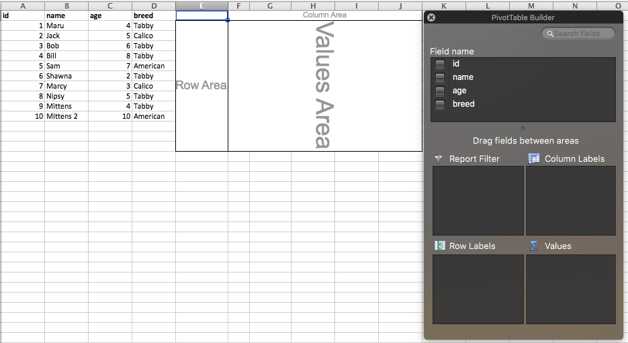Screen dimensions: 628x343
Task: Select the cell containing Nipsy
Action: pyautogui.click(x=66, y=96)
